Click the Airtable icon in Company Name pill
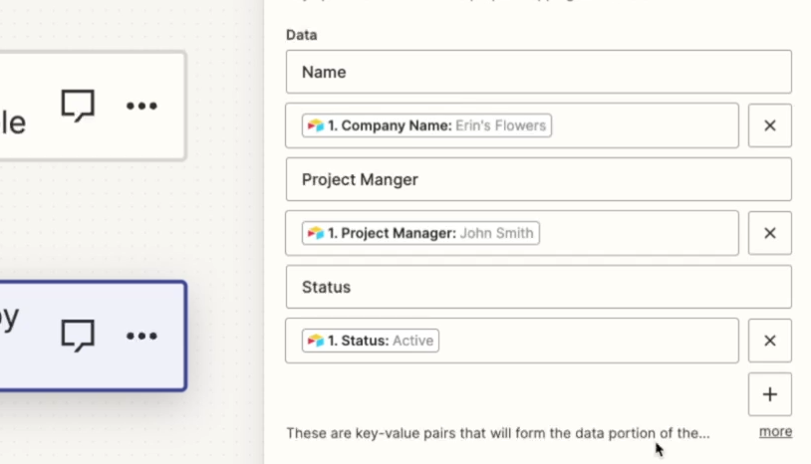This screenshot has height=464, width=811. (316, 125)
